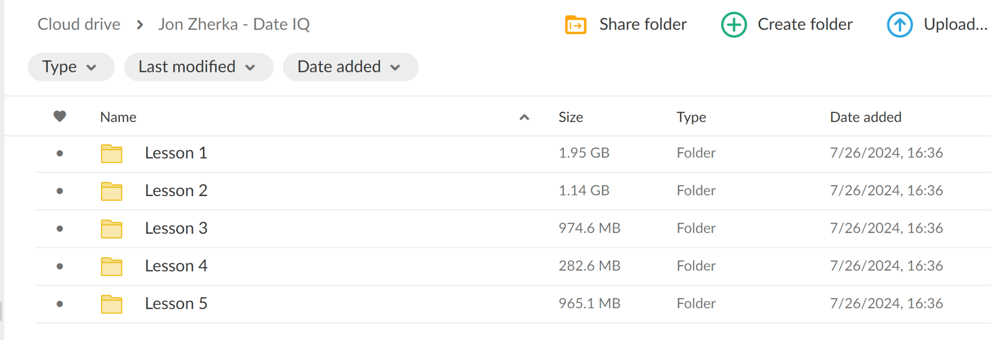The width and height of the screenshot is (991, 340).
Task: Click the heart favorites column icon
Action: pyautogui.click(x=60, y=116)
